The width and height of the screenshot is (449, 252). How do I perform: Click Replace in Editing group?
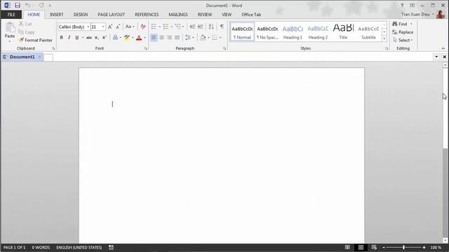(x=403, y=32)
